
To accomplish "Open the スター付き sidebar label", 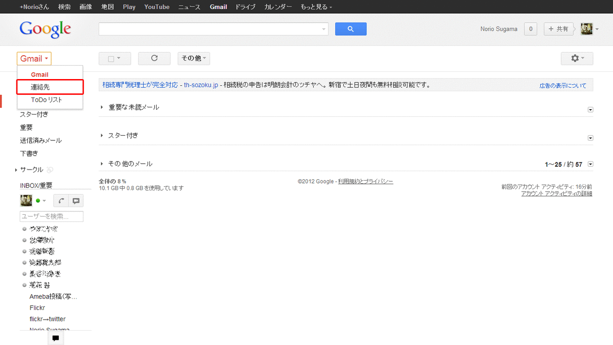I will [x=34, y=115].
